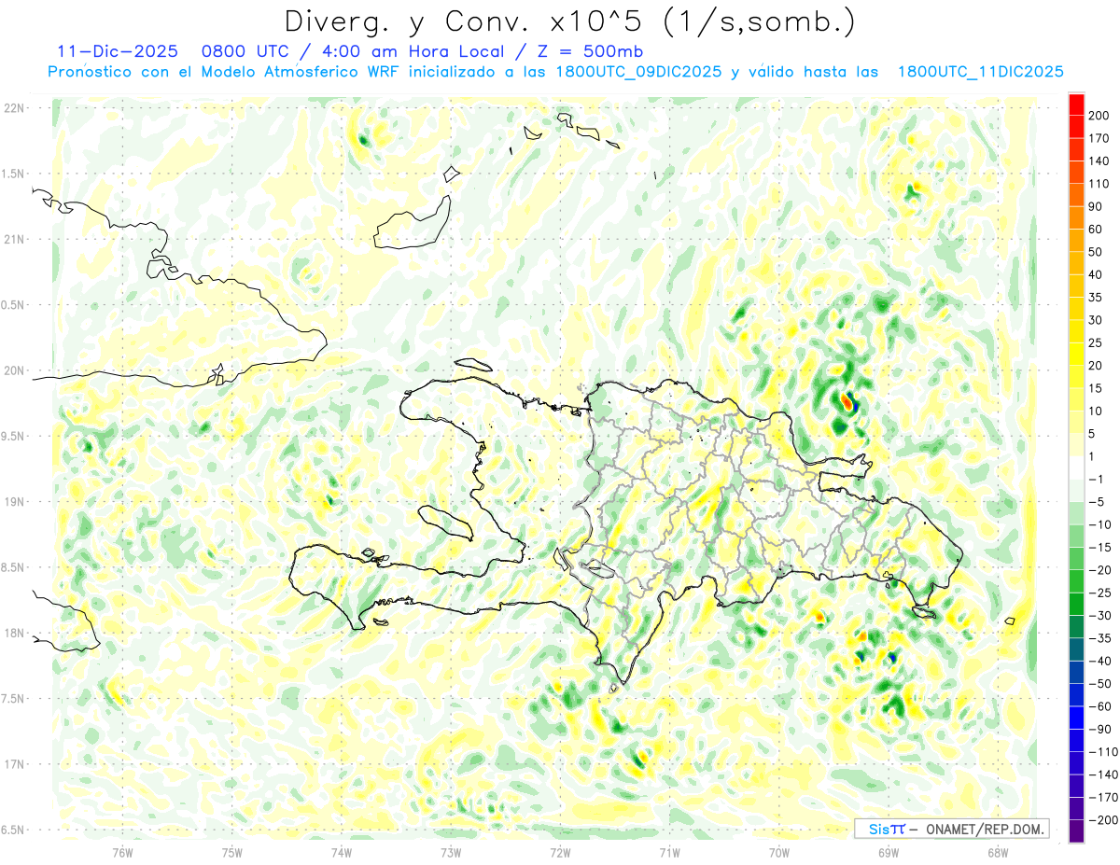The width and height of the screenshot is (1120, 865).
Task: Click the 72W longitude axis label
Action: pyautogui.click(x=560, y=853)
